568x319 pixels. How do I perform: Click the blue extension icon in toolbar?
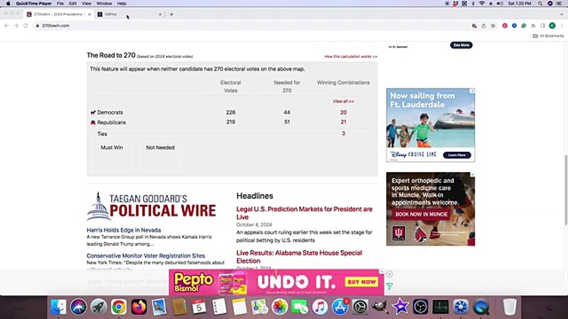coord(514,26)
